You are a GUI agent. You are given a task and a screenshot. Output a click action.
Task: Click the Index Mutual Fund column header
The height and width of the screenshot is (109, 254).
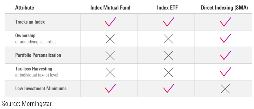110,7
